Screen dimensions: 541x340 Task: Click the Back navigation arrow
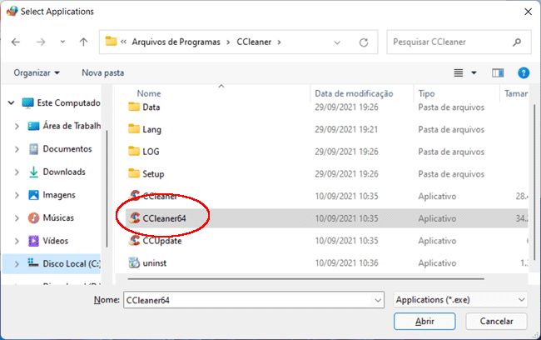15,41
